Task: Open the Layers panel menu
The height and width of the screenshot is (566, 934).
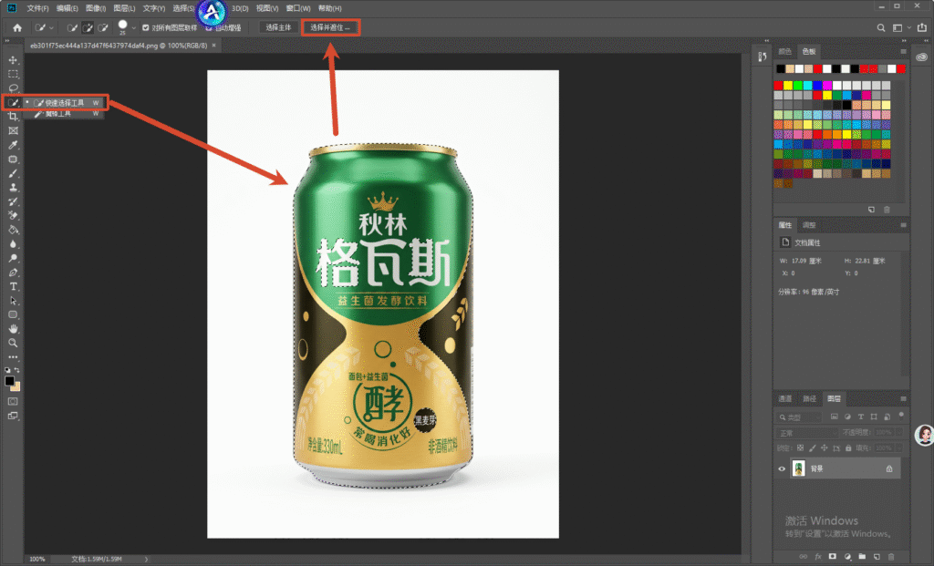Action: (904, 399)
